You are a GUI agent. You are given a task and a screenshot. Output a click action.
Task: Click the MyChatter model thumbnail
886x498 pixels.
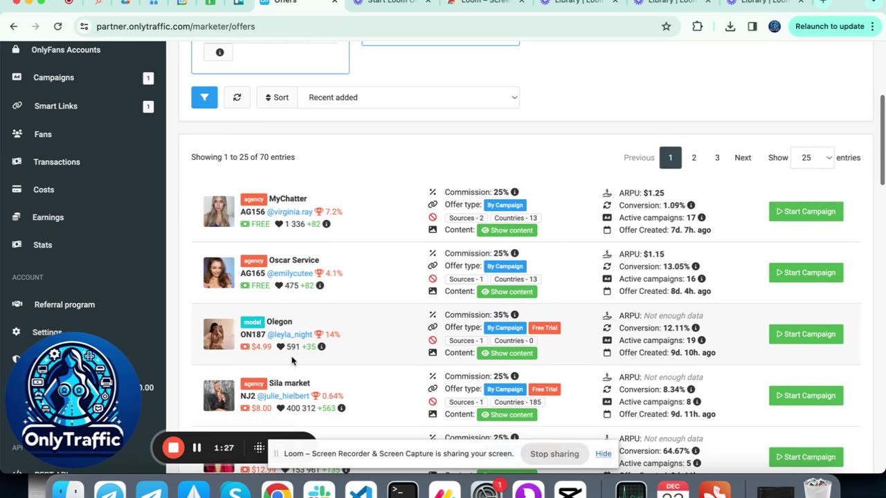coord(219,212)
